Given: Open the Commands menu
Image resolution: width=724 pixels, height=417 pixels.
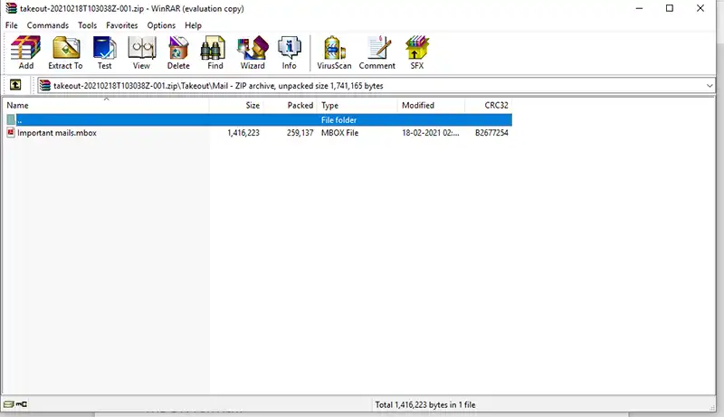Looking at the screenshot, I should [48, 25].
